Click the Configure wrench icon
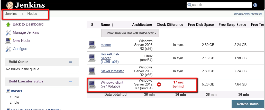The height and width of the screenshot is (110, 265). [x=8, y=49]
